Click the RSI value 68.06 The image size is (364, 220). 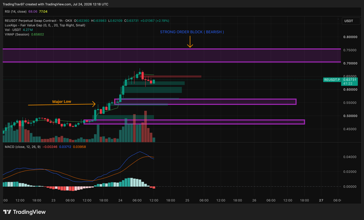point(33,11)
